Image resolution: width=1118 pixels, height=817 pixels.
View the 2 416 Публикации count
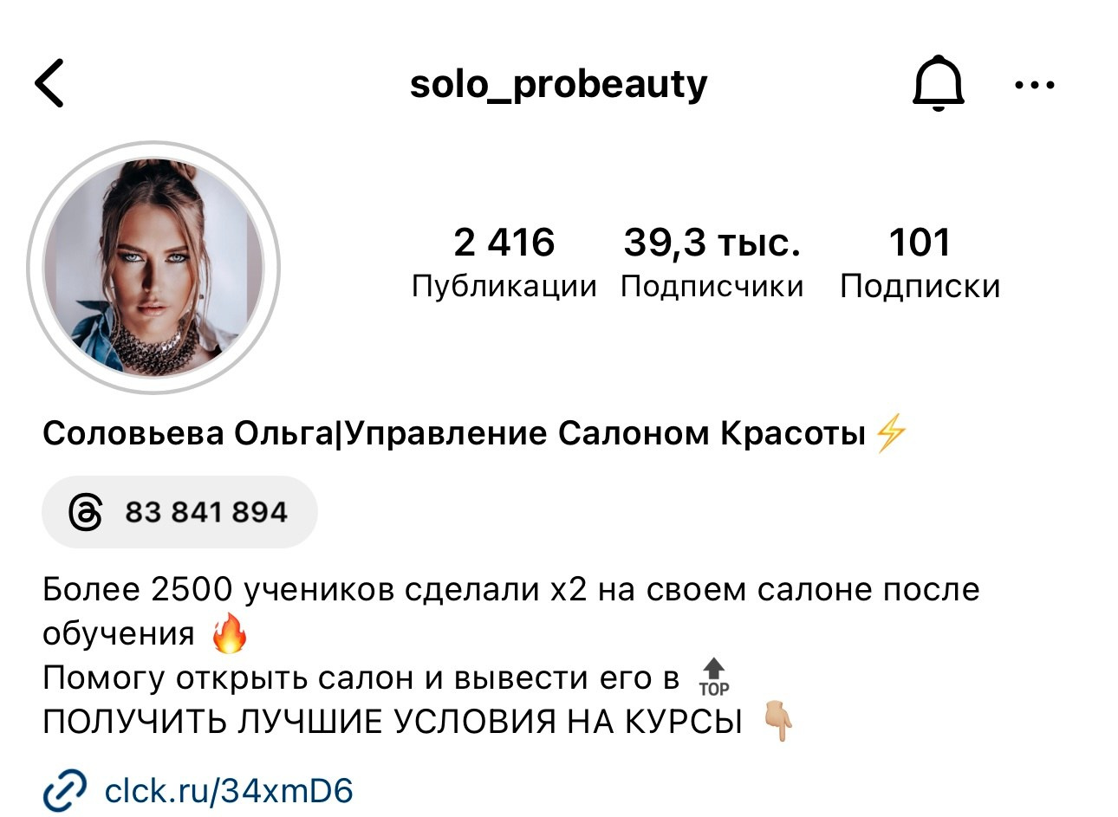tap(504, 262)
